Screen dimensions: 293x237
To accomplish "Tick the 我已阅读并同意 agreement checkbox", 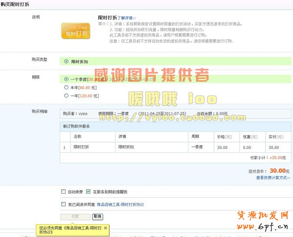I will (63, 204).
